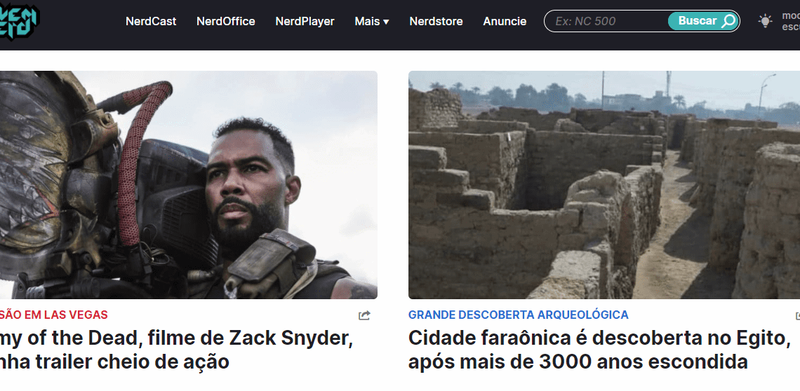Share the Army of the Dead article

(x=364, y=315)
